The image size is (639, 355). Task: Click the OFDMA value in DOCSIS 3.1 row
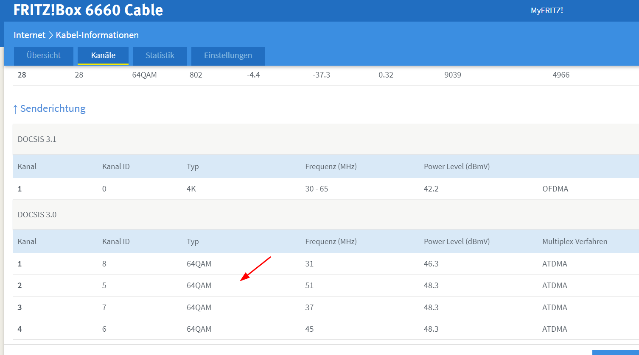(555, 189)
